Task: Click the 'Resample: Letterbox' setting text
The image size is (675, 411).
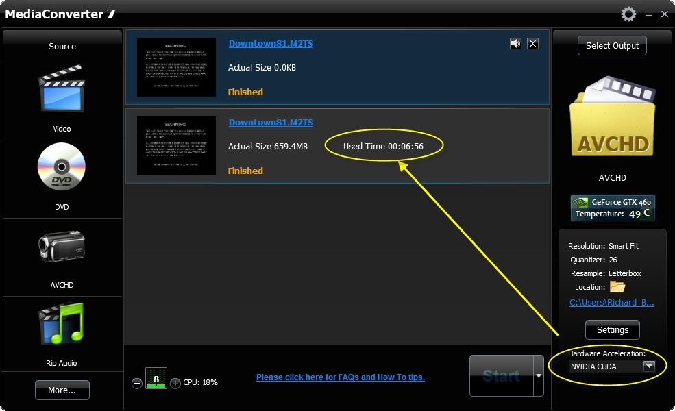Action: [x=606, y=274]
